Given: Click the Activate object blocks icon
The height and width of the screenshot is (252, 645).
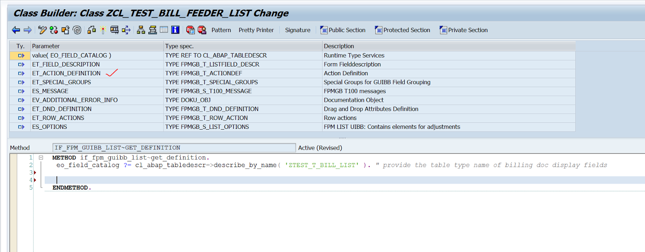Looking at the screenshot, I should click(x=92, y=30).
